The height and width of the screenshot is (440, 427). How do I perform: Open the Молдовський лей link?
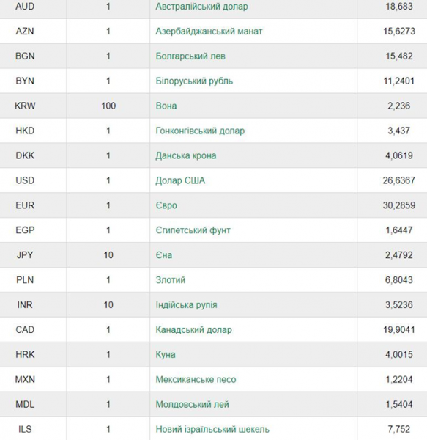click(192, 404)
